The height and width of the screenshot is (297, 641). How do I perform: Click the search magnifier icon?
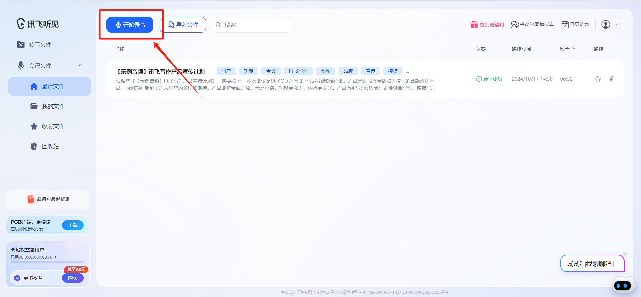click(218, 25)
